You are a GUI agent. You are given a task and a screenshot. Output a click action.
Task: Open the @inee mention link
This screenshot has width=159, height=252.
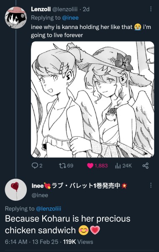pyautogui.click(x=70, y=18)
